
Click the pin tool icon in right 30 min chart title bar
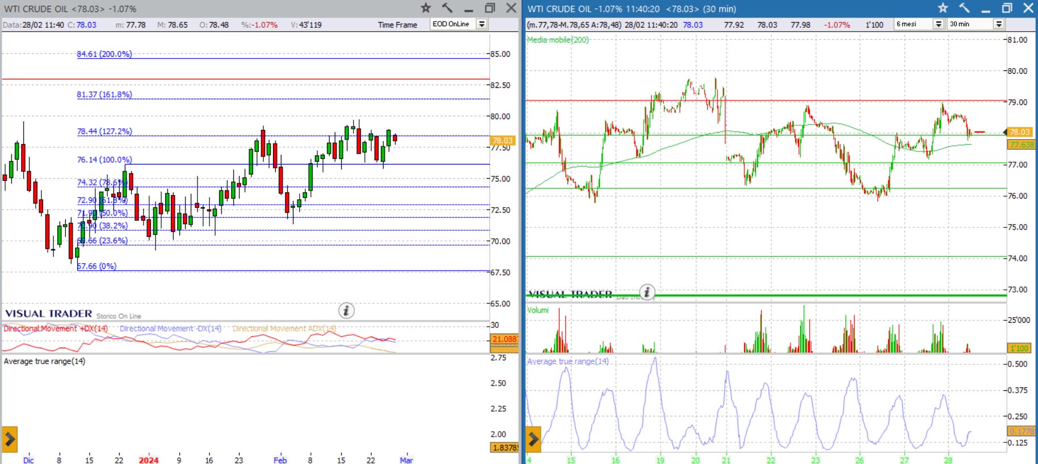(964, 8)
